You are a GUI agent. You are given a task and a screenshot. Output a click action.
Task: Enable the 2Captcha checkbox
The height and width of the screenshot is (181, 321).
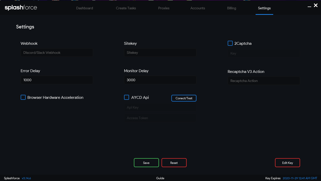point(230,43)
